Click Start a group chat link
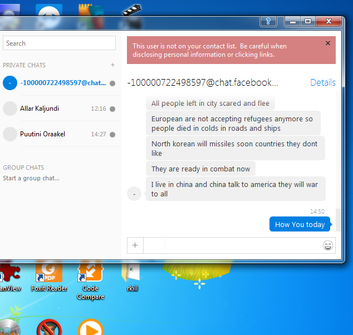Screen dimensions: 353x335 [x=31, y=178]
